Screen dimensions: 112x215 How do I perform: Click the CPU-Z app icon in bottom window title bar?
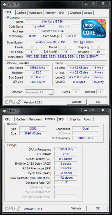point(5,111)
